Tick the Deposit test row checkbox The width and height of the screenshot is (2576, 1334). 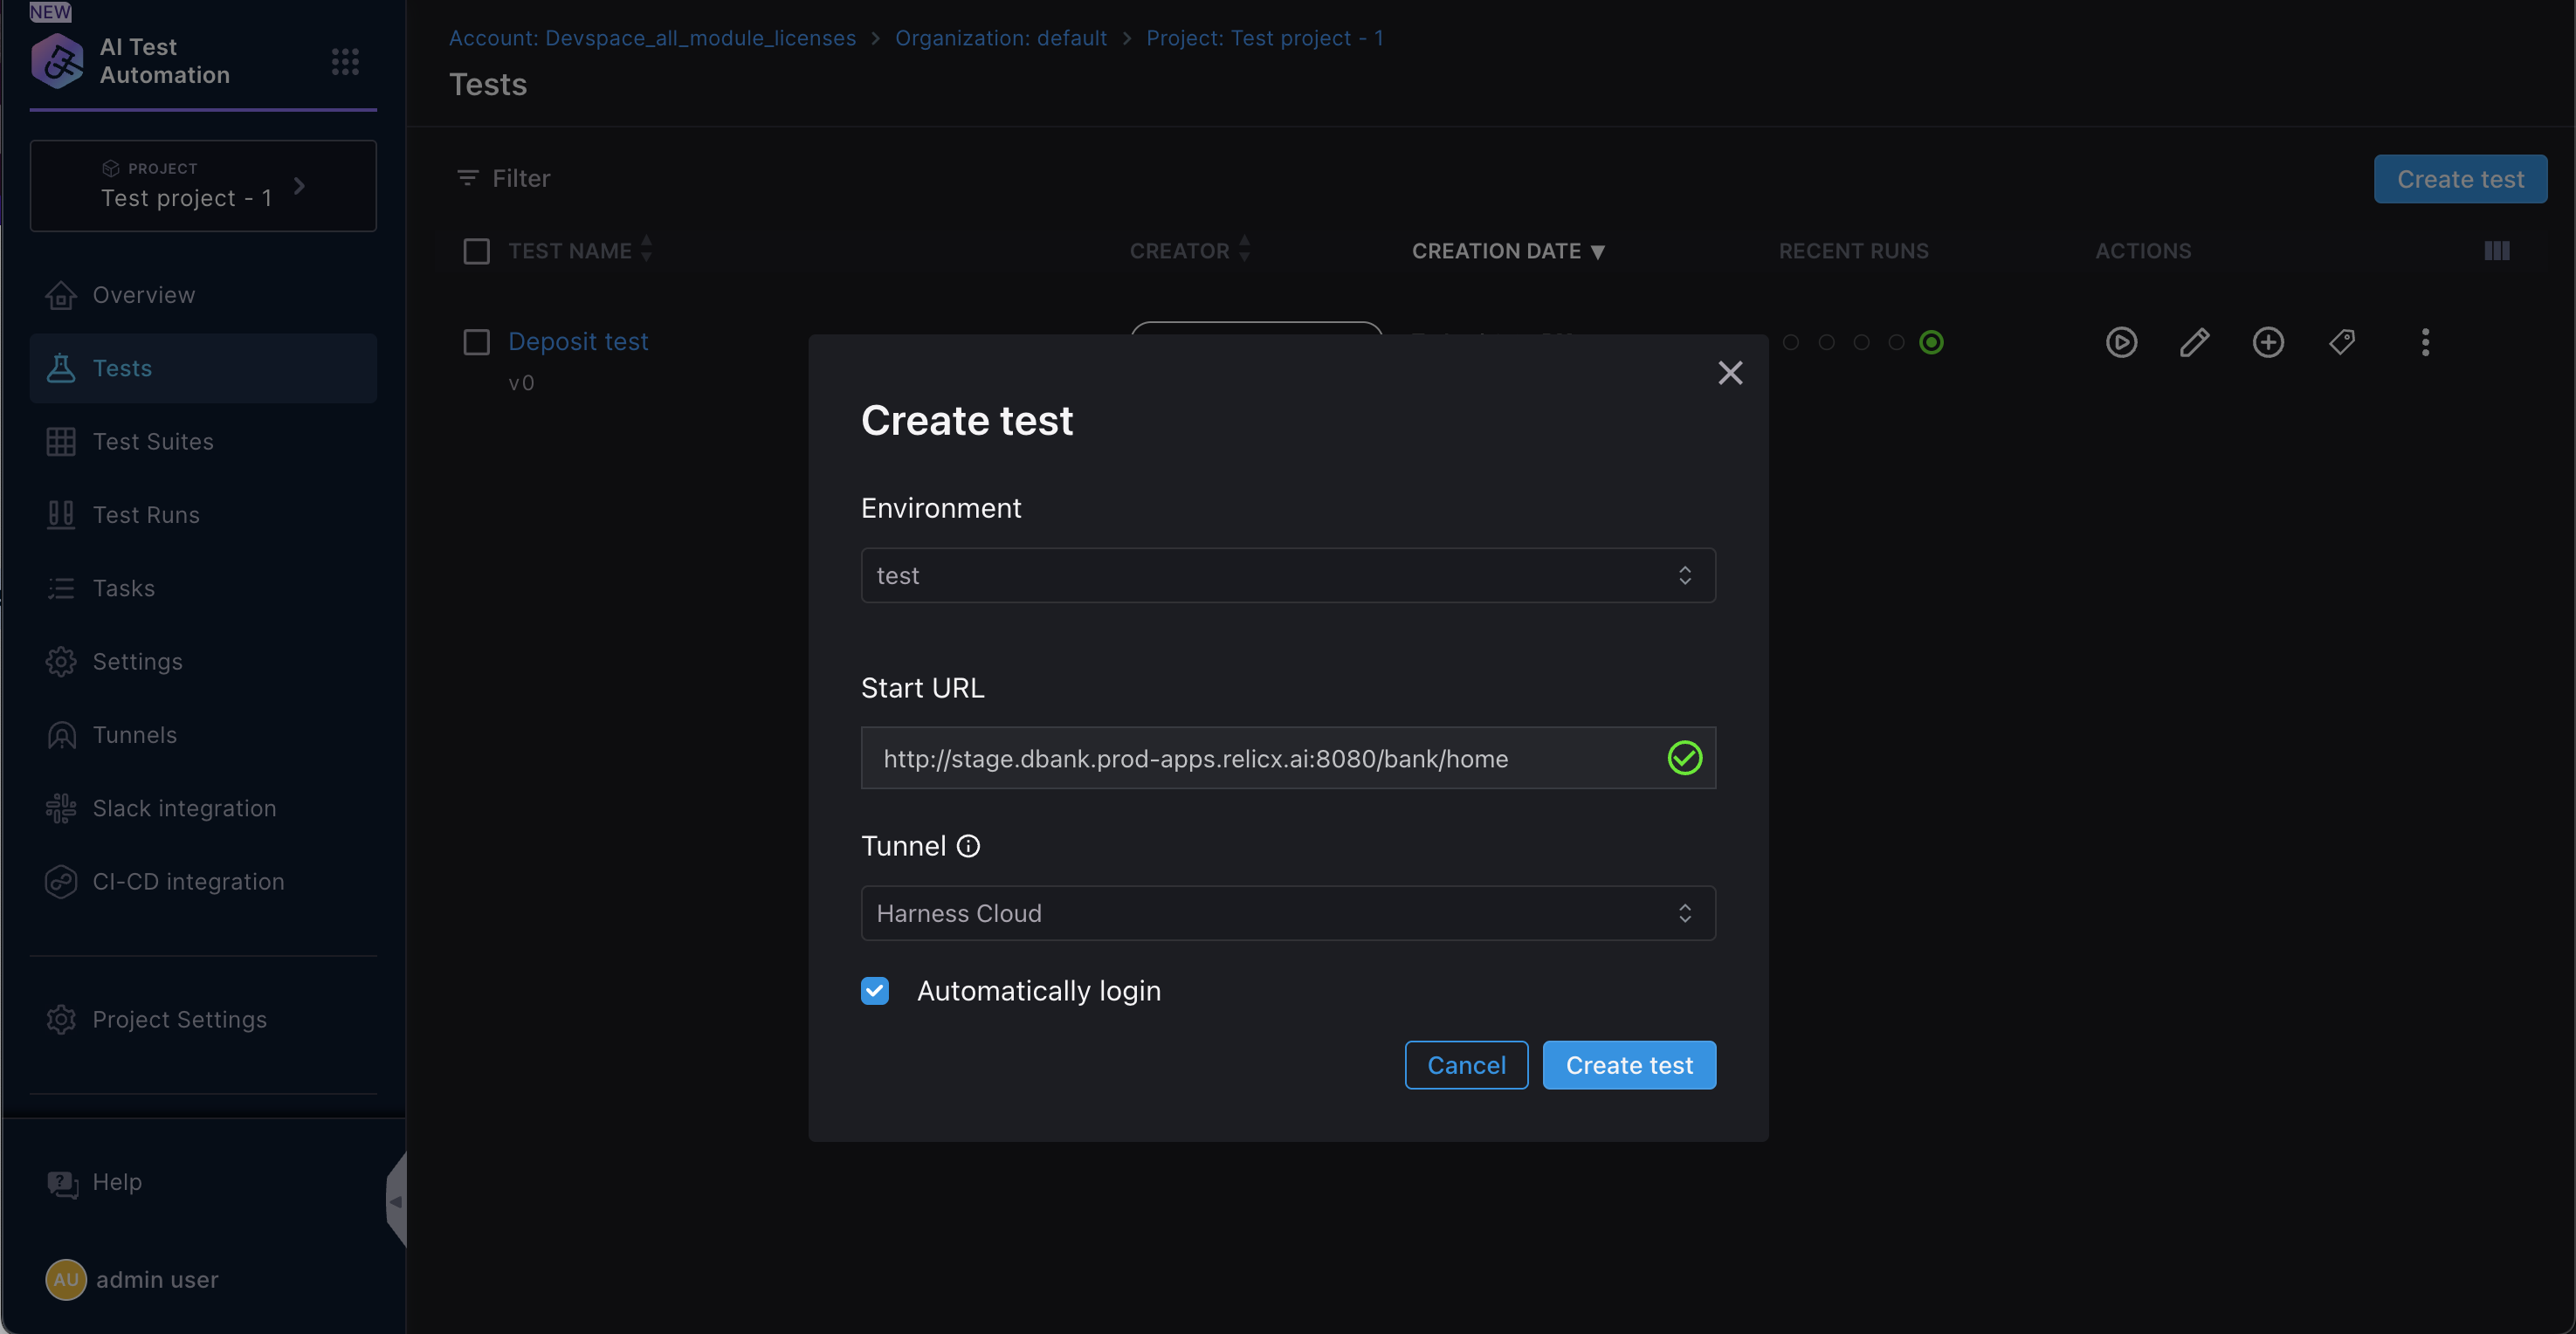click(x=477, y=342)
